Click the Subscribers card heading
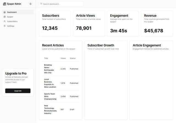 tap(51, 16)
